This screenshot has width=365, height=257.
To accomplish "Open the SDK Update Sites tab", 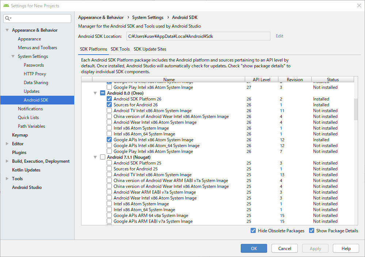I will (x=150, y=49).
